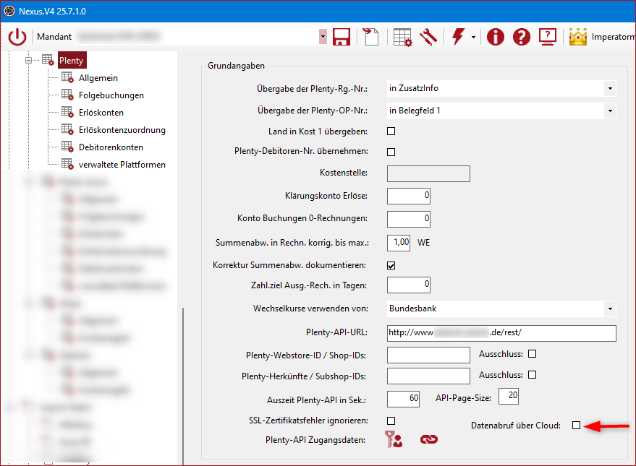Collapse the Plenty tree node
Viewport: 636px width, 466px height.
coord(28,60)
